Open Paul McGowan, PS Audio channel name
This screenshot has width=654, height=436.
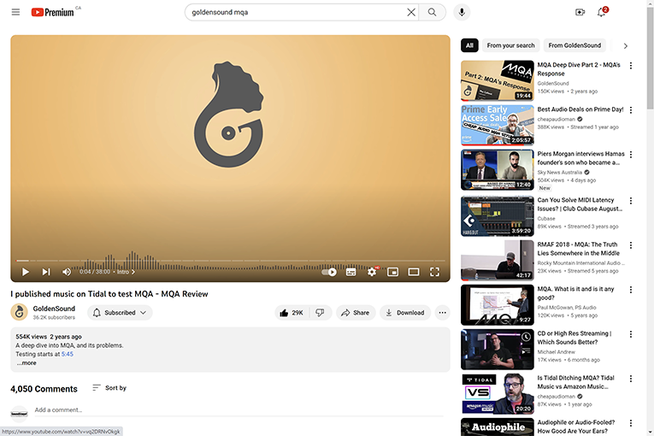567,307
